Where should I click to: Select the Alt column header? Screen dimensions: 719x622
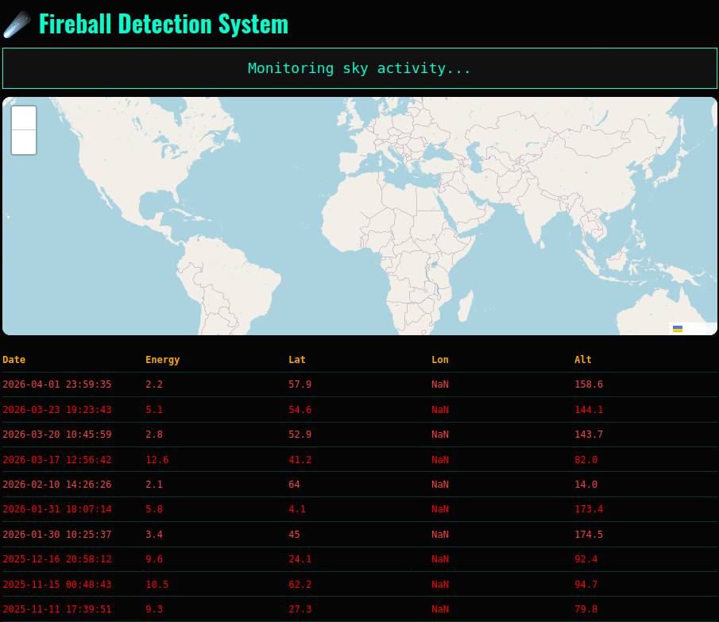(583, 360)
